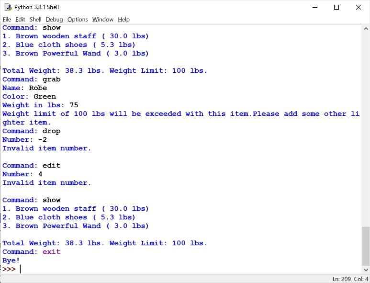
Task: Click the 'Ln: 209' status bar entry
Action: tap(341, 279)
